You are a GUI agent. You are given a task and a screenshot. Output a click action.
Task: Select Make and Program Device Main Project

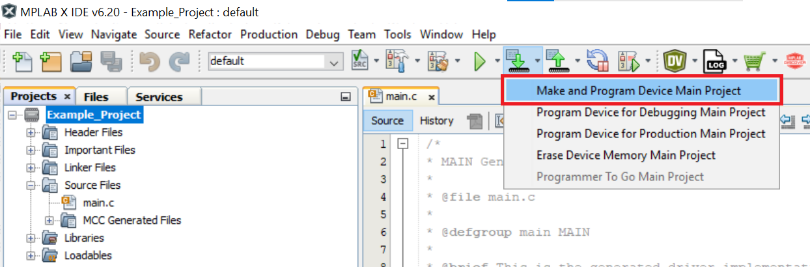pyautogui.click(x=641, y=91)
